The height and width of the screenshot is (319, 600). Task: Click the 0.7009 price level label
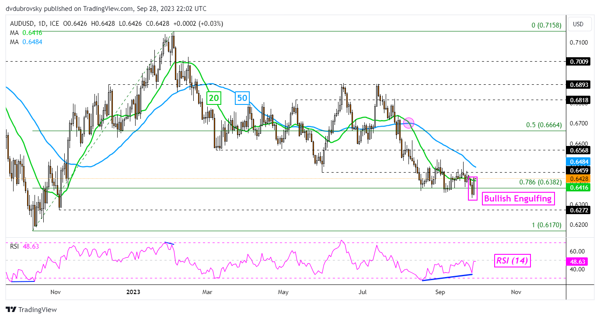[579, 62]
